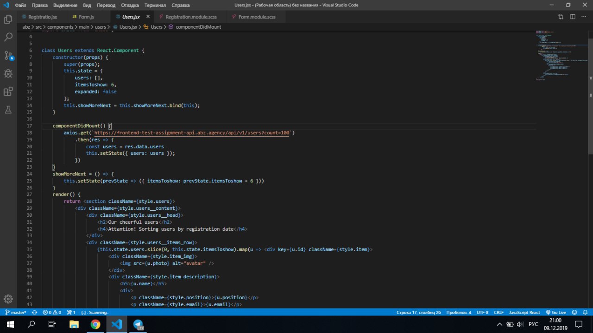Close the Users.jsx tab

point(148,17)
